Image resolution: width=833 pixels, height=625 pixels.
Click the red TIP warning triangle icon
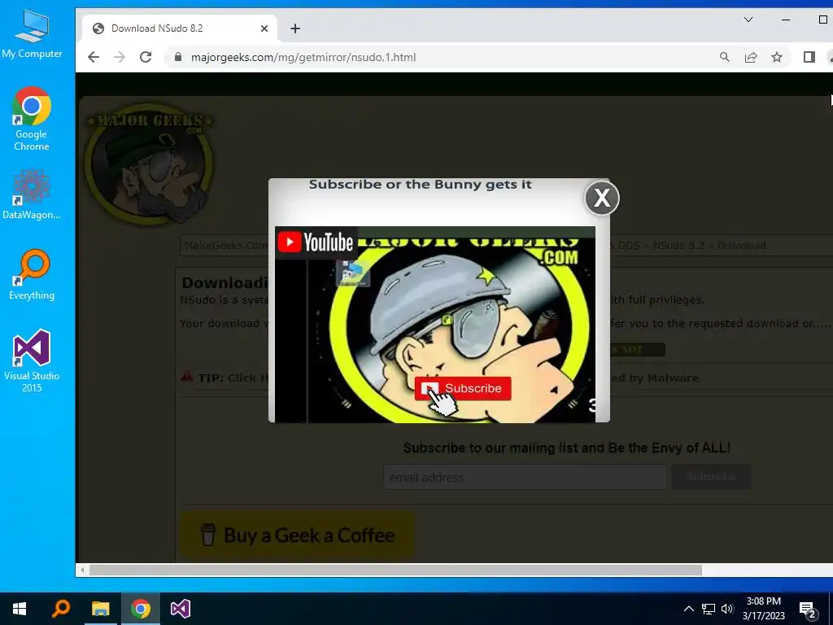pyautogui.click(x=187, y=376)
